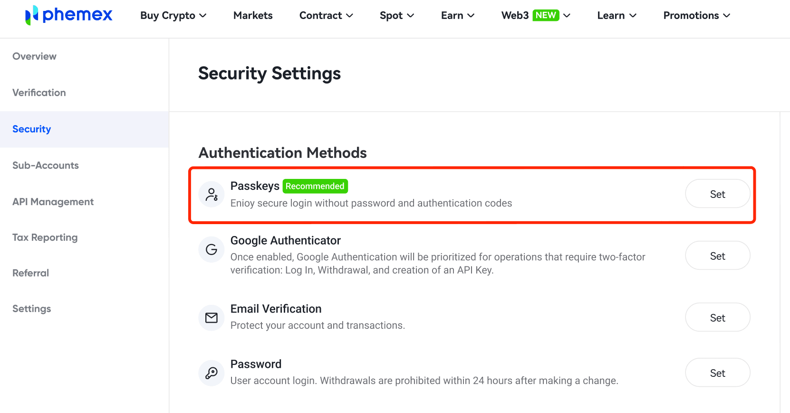Expand the Promotions menu
This screenshot has width=790, height=413.
696,16
